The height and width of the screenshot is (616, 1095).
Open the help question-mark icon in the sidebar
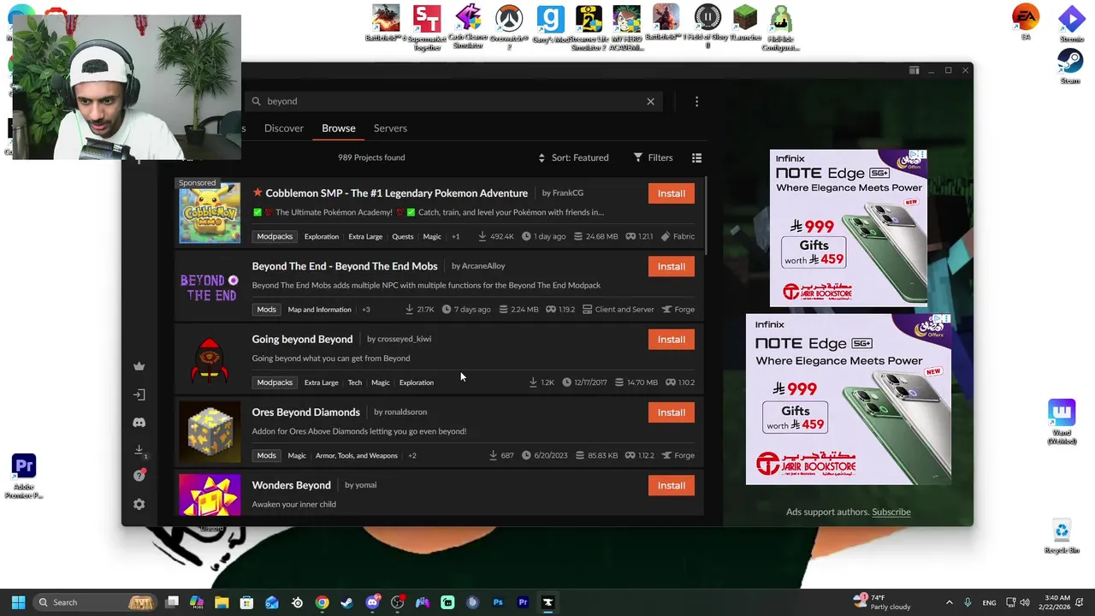click(139, 476)
